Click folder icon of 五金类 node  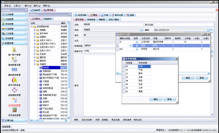pyautogui.click(x=38, y=54)
